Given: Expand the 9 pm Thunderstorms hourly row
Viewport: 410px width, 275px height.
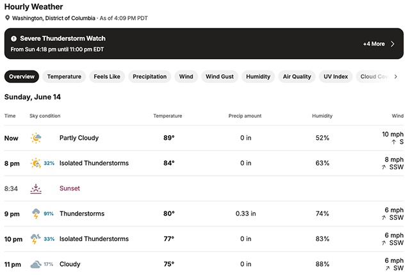Looking at the screenshot, I should pos(204,213).
